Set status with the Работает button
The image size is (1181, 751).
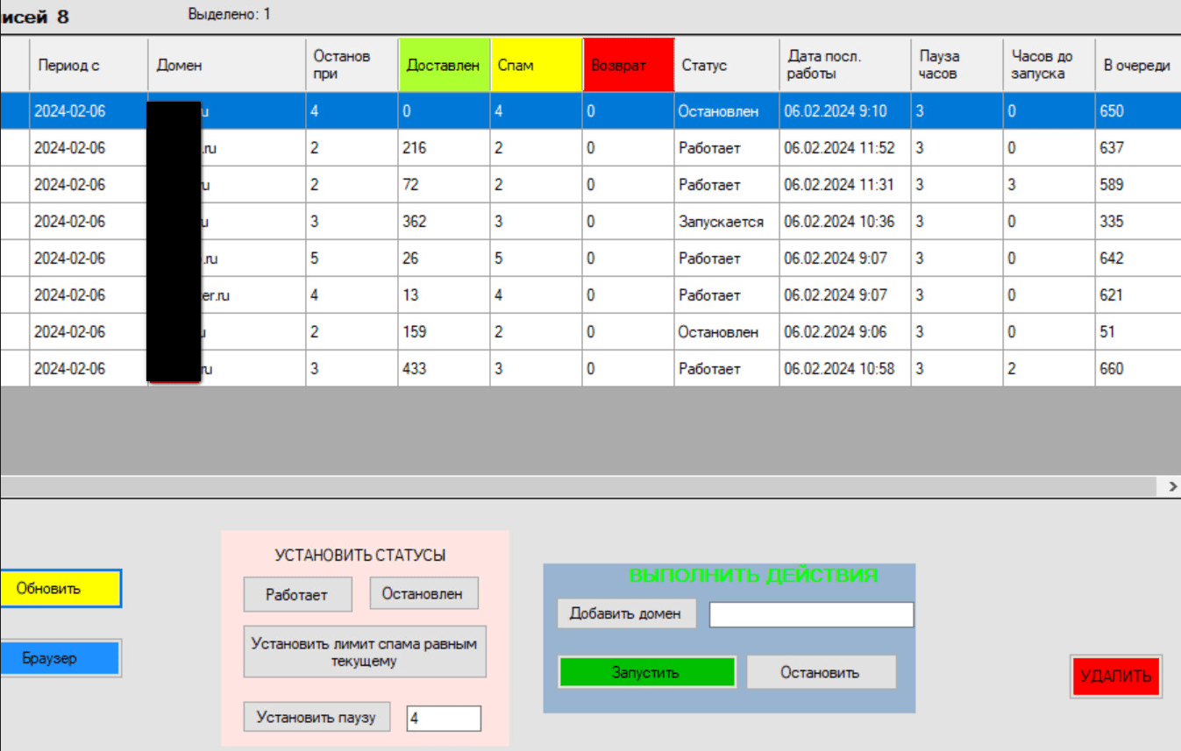(297, 594)
